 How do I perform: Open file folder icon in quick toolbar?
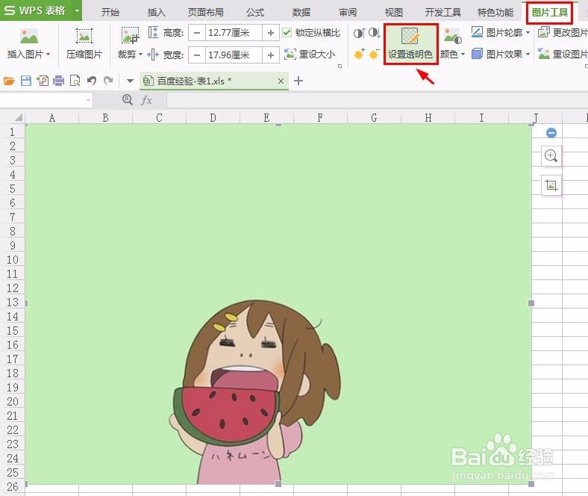(9, 81)
